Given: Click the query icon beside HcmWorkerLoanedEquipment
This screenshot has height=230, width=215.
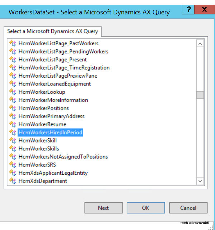Looking at the screenshot, I should [x=13, y=84].
